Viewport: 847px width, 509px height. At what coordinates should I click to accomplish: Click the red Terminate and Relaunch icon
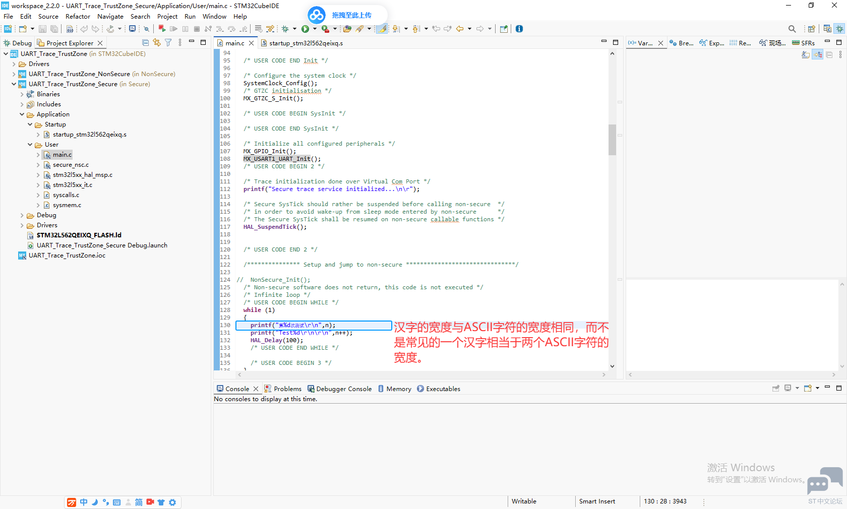[162, 29]
